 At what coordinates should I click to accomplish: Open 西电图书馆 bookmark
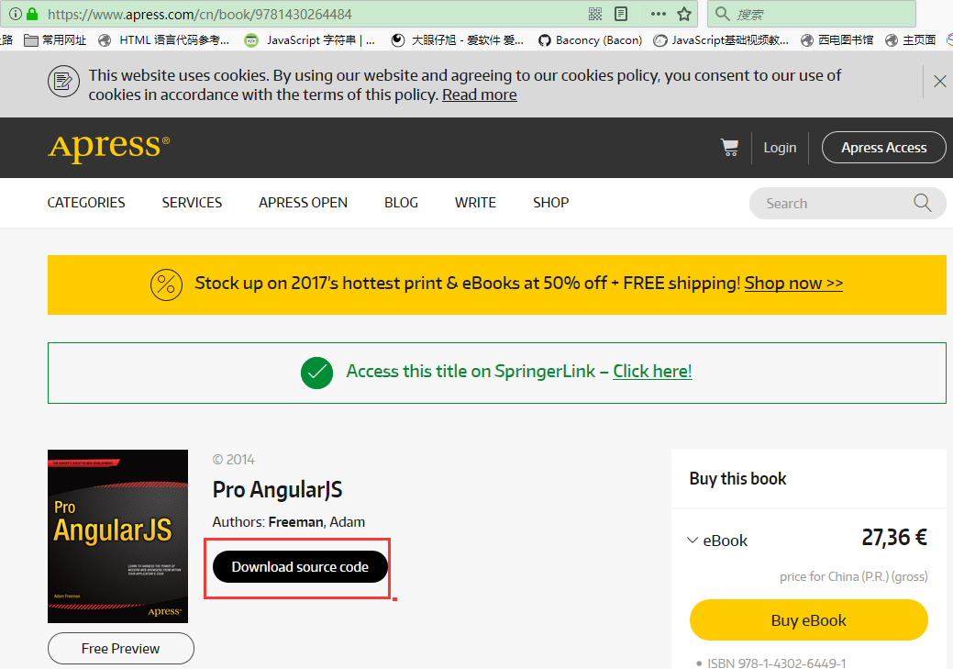(x=837, y=40)
